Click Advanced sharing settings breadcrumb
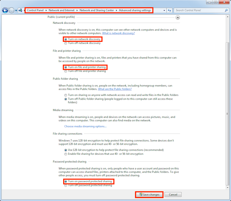The height and width of the screenshot is (201, 231). coord(135,10)
